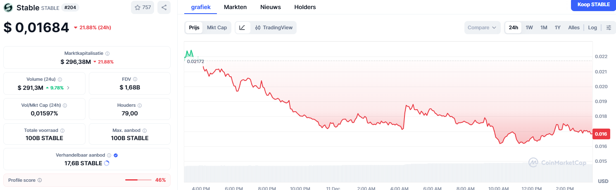The height and width of the screenshot is (190, 616).
Task: Click info icon next to Marktkapitalisatie
Action: pos(107,54)
